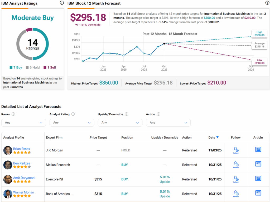Click Ben Reitzes profile photo
The image size is (270, 202).
click(x=8, y=165)
